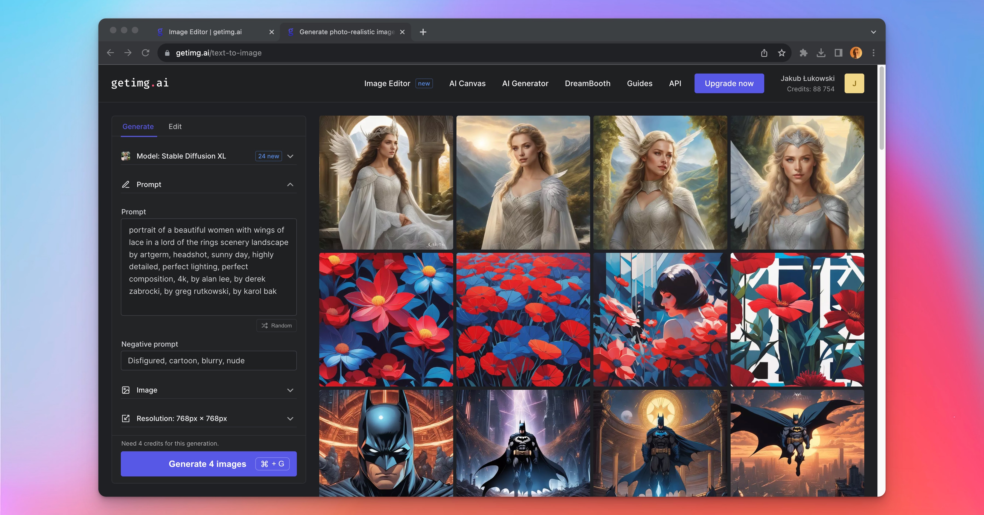Switch to the Edit tab

[175, 127]
